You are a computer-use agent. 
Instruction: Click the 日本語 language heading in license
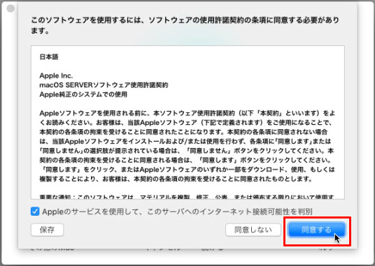[x=49, y=57]
